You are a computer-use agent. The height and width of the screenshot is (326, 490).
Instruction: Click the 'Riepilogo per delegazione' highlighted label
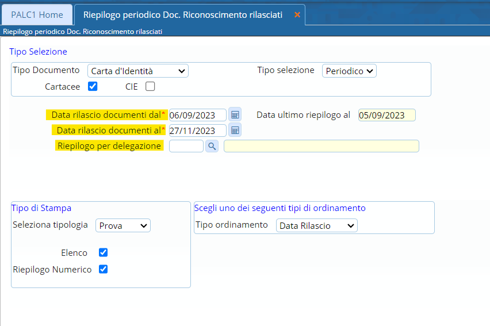109,146
